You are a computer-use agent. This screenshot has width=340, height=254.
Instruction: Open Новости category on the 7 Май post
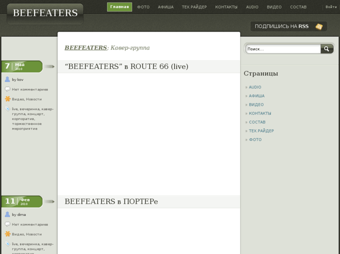(x=34, y=99)
